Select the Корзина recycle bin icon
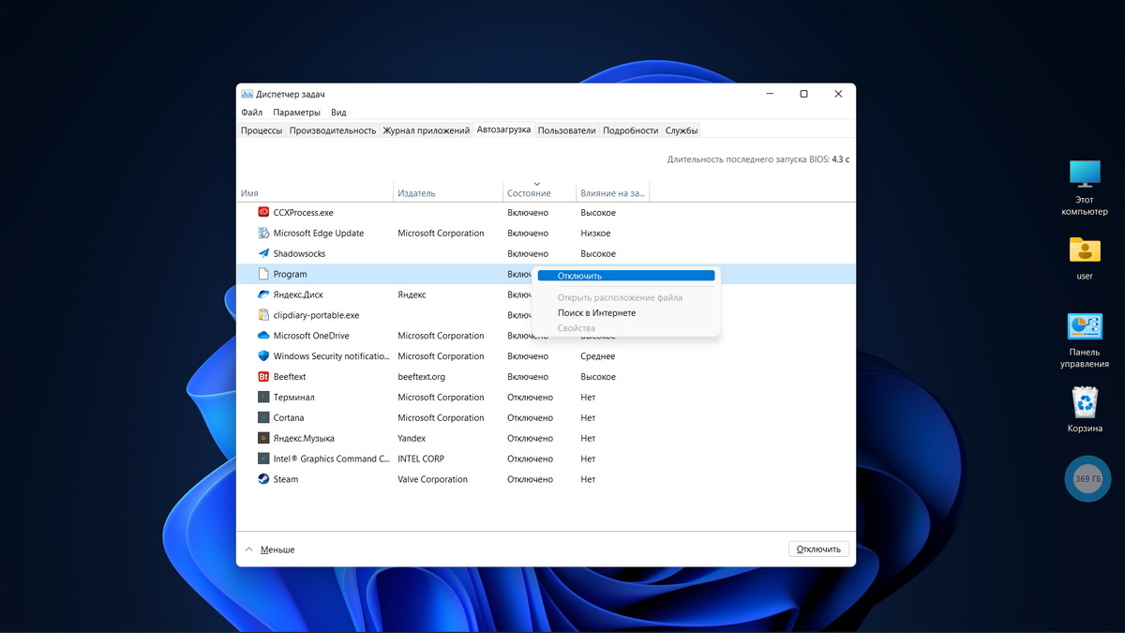 coord(1085,402)
